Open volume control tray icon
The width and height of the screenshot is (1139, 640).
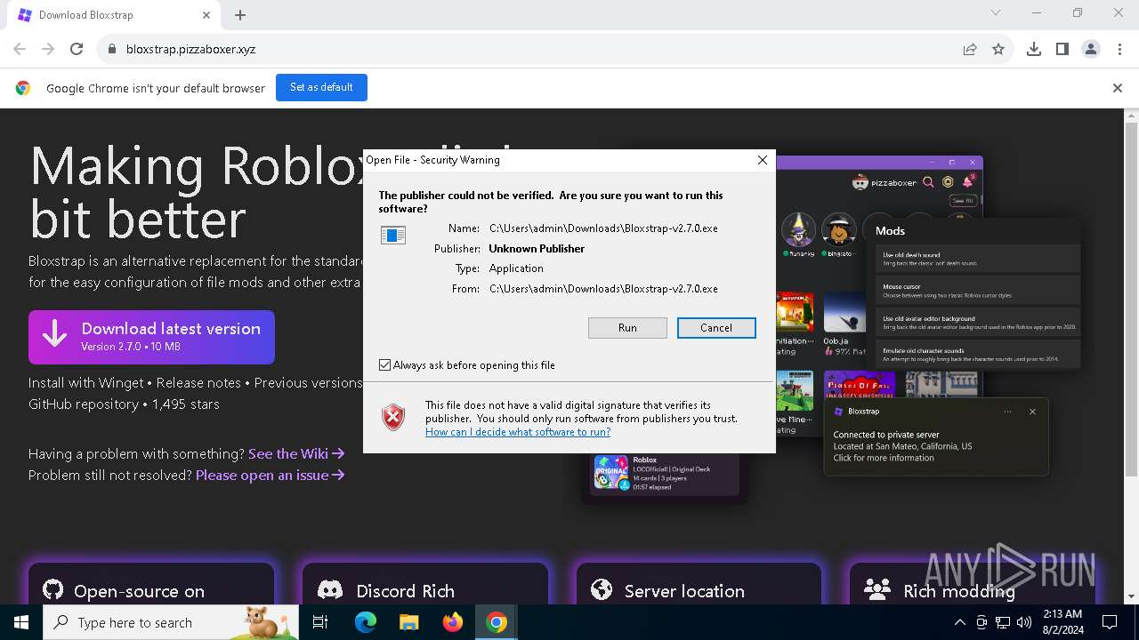pyautogui.click(x=1024, y=622)
